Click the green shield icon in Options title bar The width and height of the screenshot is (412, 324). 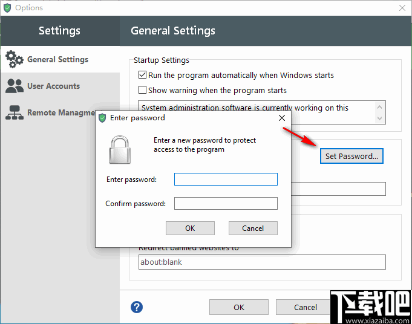coord(7,8)
